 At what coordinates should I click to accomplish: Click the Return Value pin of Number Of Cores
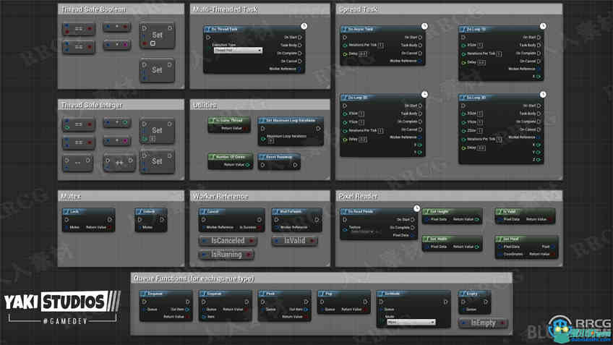247,165
